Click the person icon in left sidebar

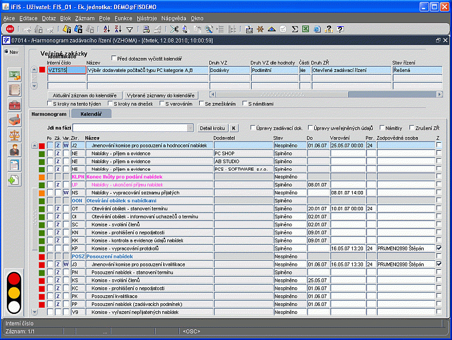coord(14,150)
